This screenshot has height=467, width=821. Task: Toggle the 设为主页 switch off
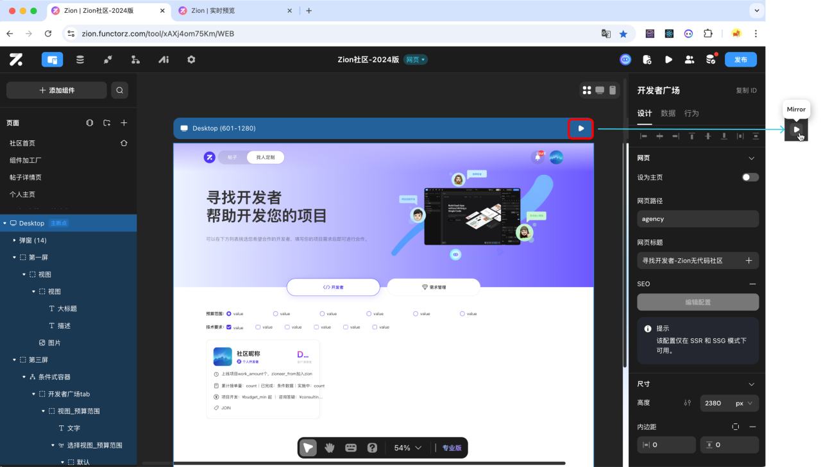click(x=750, y=177)
